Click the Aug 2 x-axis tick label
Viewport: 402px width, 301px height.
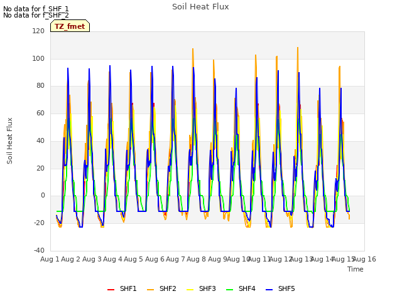(71, 259)
